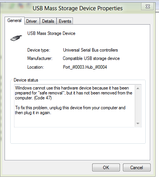Select the Events tab
Viewport: 159px width, 179px height.
click(65, 21)
